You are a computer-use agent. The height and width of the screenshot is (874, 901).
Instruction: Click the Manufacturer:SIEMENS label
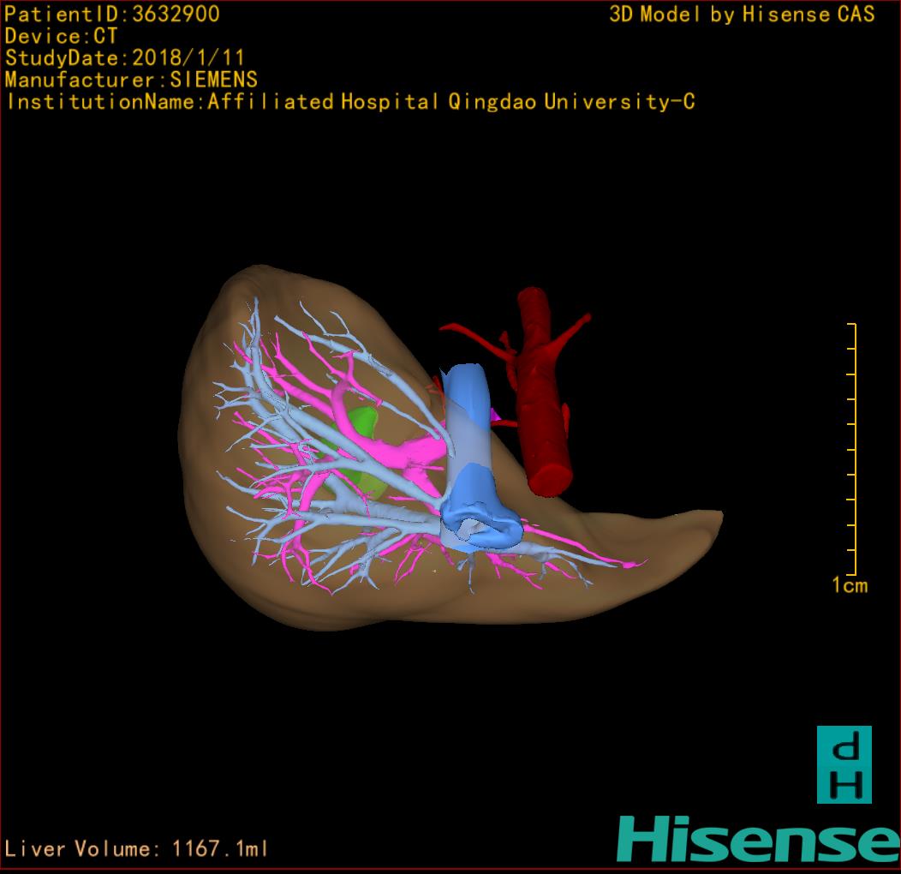coord(131,80)
